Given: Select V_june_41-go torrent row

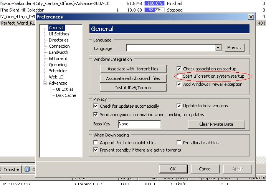Looking at the screenshot, I should pyautogui.click(x=18, y=17).
